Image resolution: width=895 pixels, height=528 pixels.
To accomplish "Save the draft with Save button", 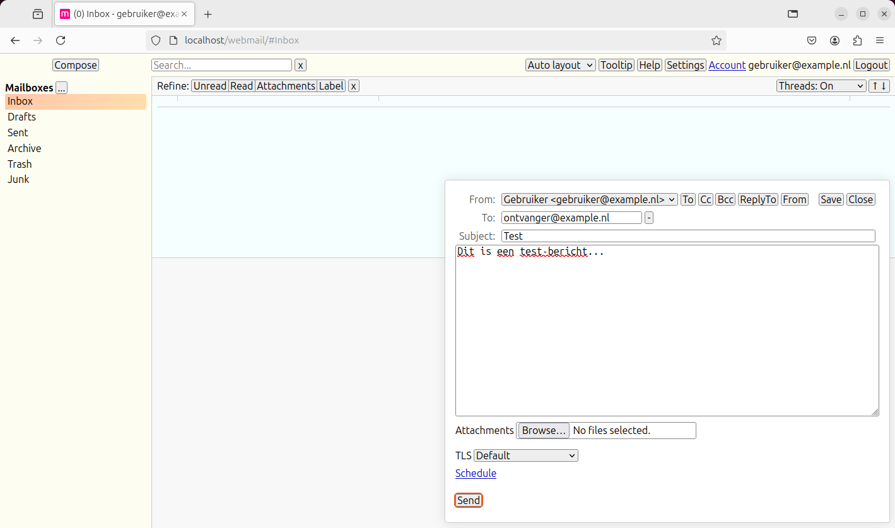I will (x=831, y=199).
